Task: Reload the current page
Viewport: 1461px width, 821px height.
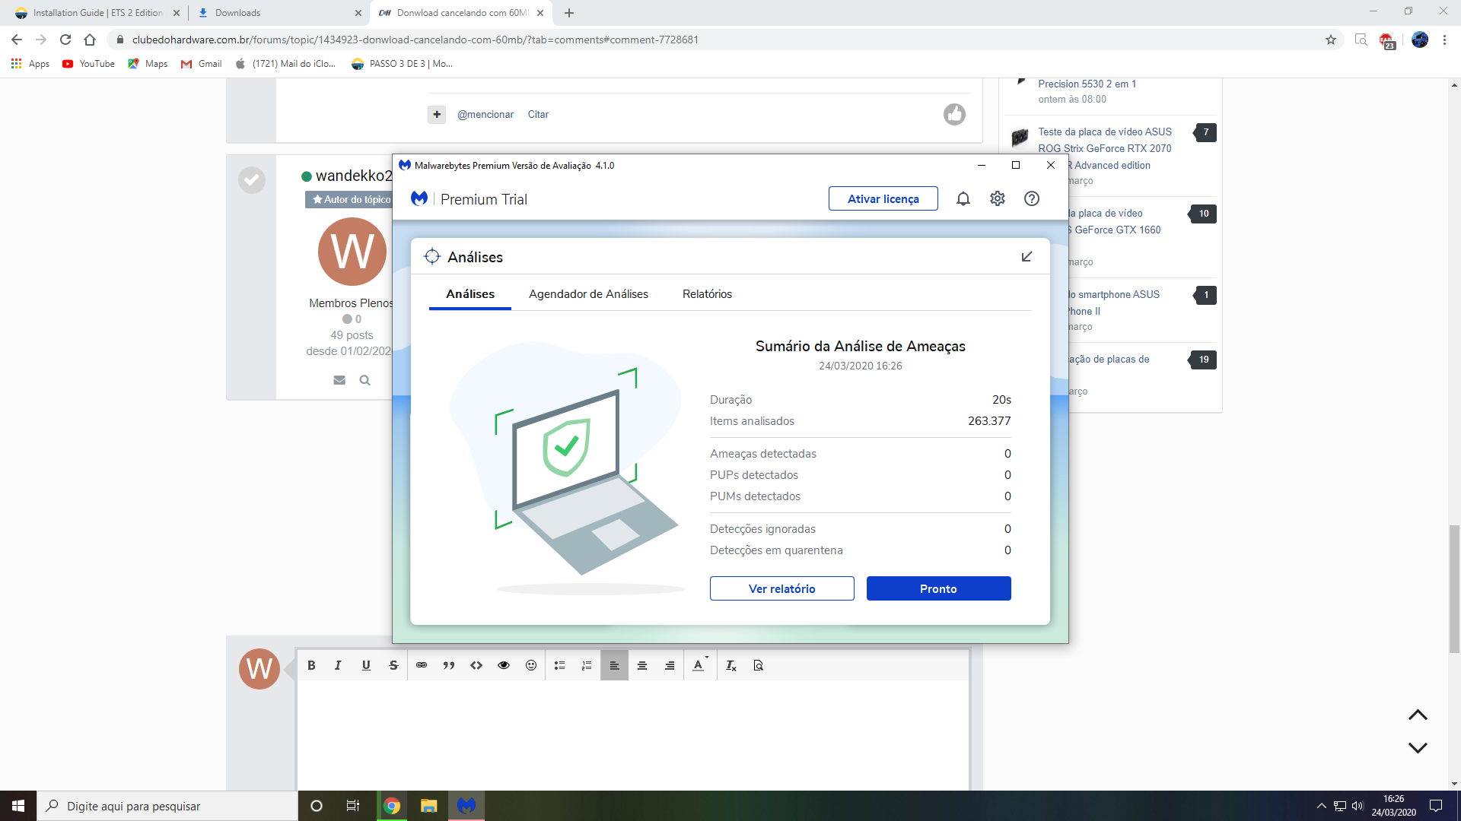Action: point(65,40)
